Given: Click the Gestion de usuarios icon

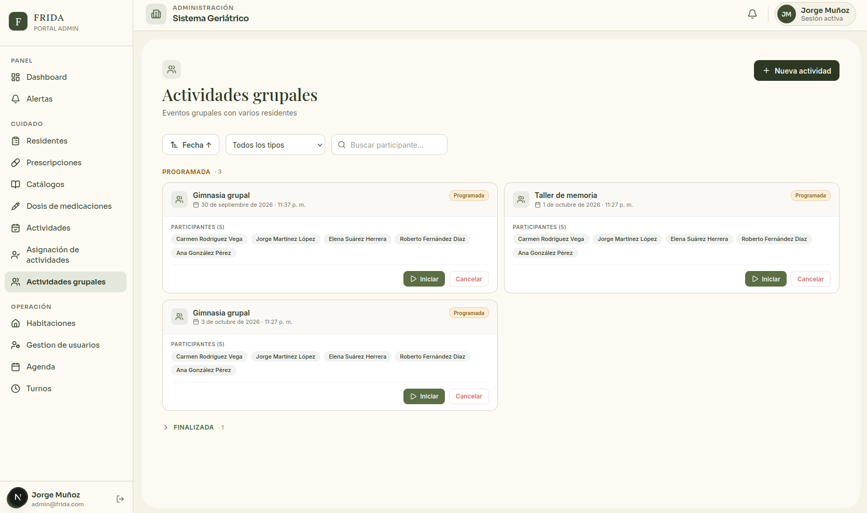Looking at the screenshot, I should (16, 345).
